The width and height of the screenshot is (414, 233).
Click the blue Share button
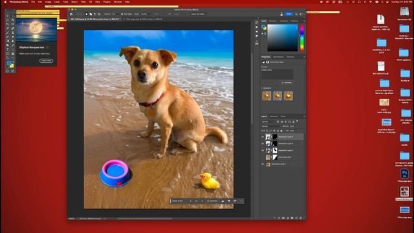(289, 14)
